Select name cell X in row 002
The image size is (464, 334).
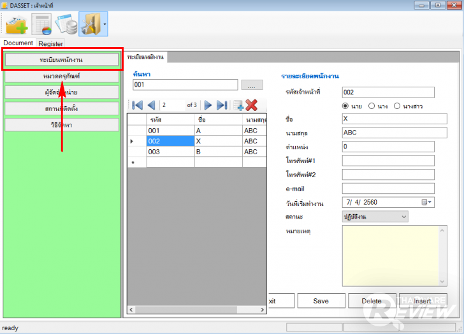coord(219,141)
